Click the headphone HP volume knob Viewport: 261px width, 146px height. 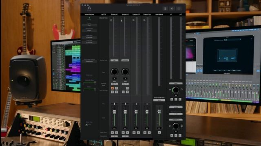176,90
